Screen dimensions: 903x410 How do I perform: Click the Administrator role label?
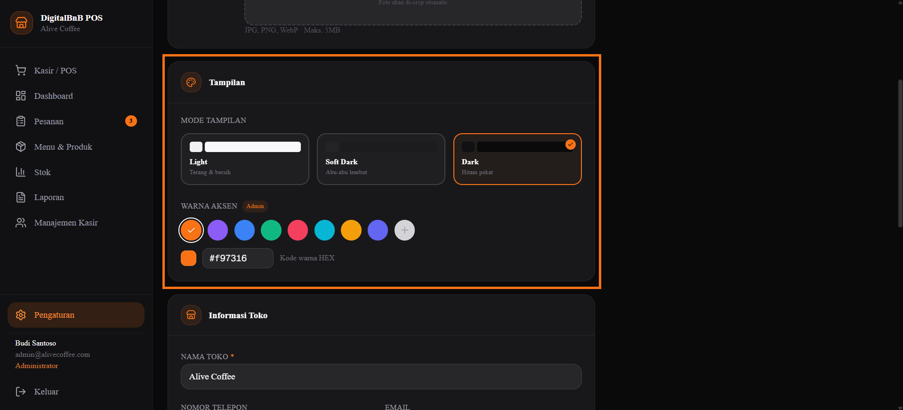[x=37, y=366]
